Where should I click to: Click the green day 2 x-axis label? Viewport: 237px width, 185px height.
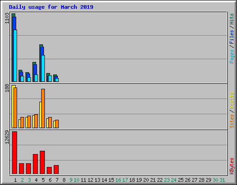22,180
